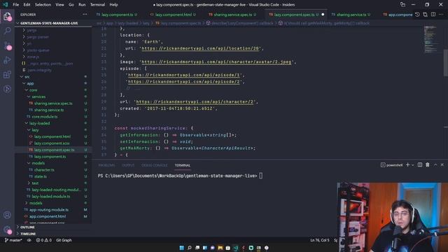Image resolution: width=448 pixels, height=252 pixels.
Task: Switch to the PROBLEMS panel tab
Action: tap(106, 165)
